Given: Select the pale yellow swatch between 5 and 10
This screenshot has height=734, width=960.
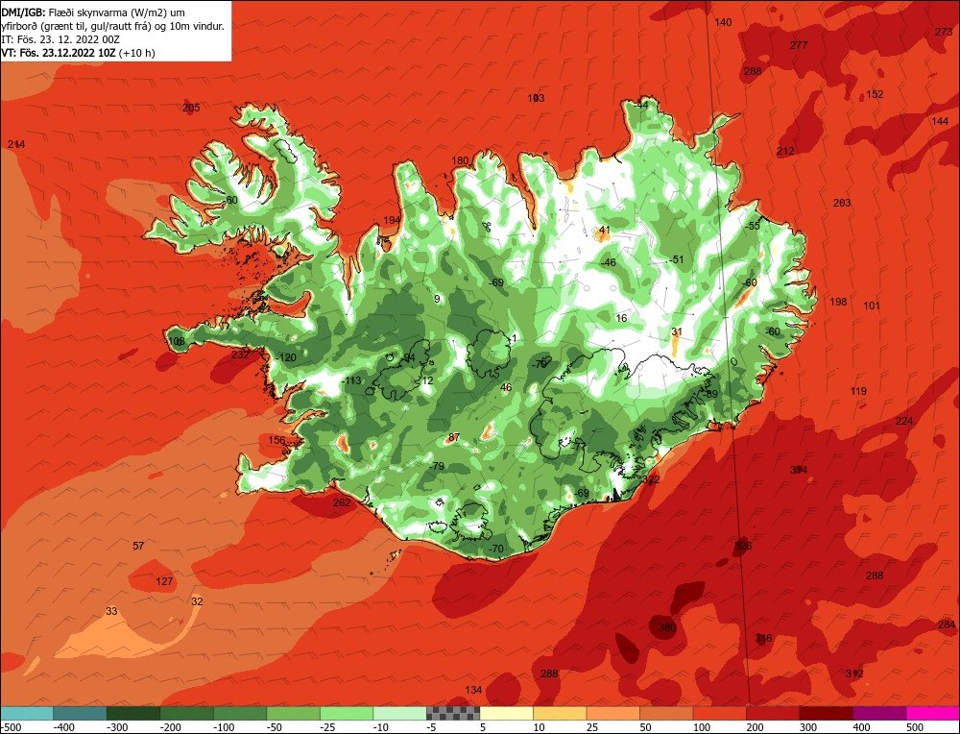Looking at the screenshot, I should pos(506,713).
